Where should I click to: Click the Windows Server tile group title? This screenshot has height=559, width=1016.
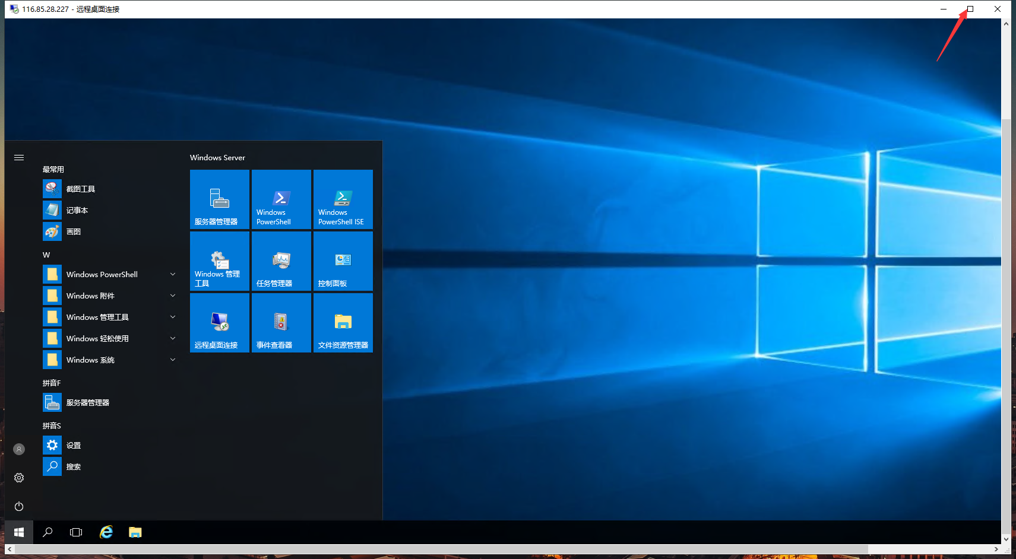[x=217, y=157]
